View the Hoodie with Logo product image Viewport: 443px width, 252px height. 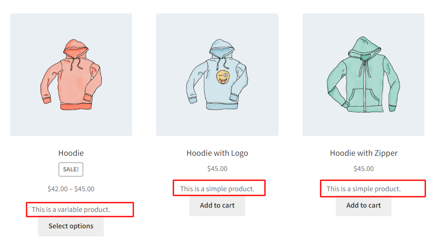pos(217,74)
